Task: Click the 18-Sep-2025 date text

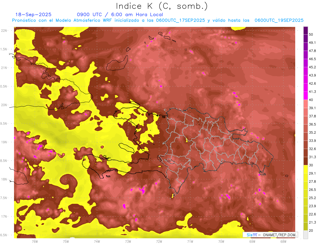Action: pyautogui.click(x=33, y=15)
